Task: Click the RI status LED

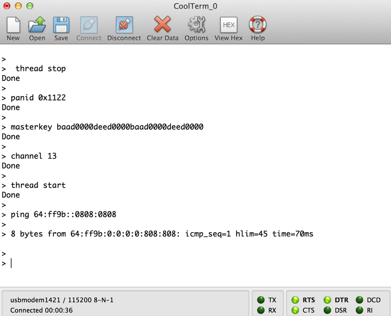Action: 359,310
